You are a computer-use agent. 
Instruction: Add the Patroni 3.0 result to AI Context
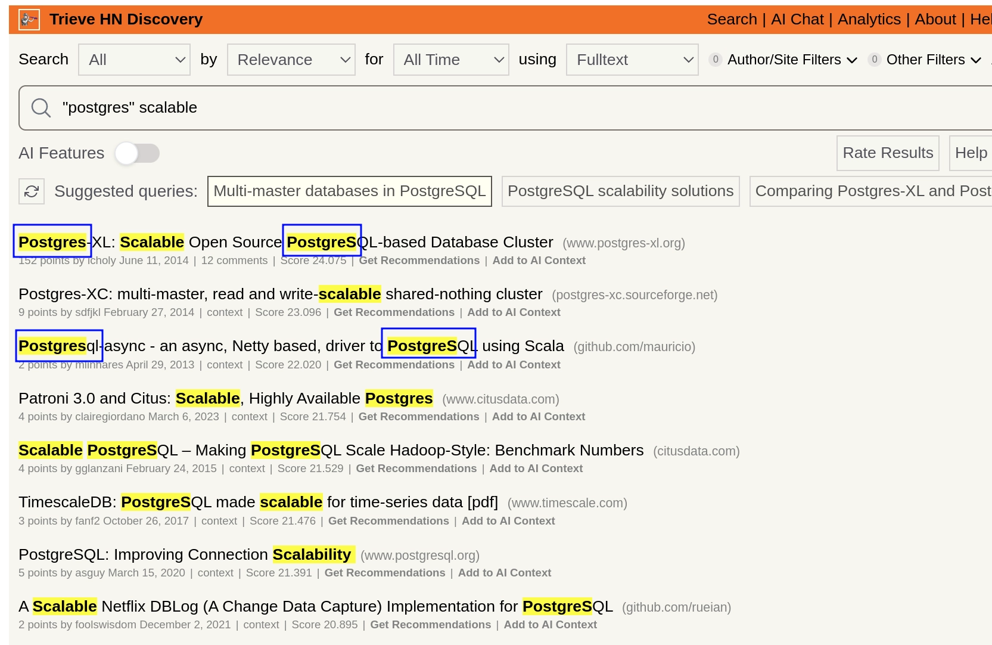[x=539, y=417]
